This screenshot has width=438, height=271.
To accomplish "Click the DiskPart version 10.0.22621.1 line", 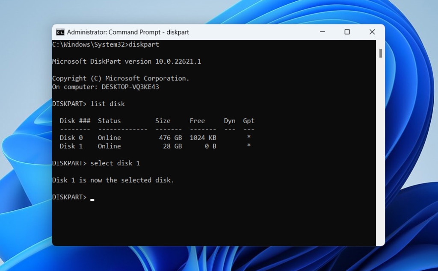I will pyautogui.click(x=126, y=61).
